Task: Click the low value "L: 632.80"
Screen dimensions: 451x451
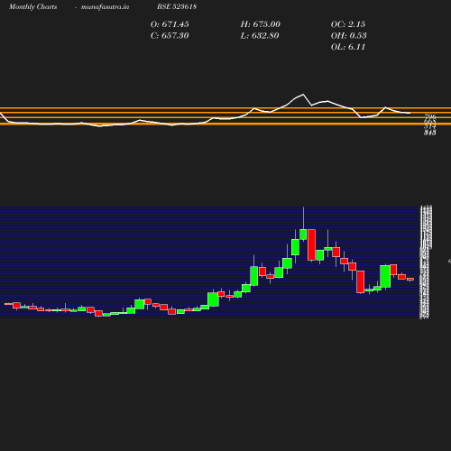Action: coord(260,36)
